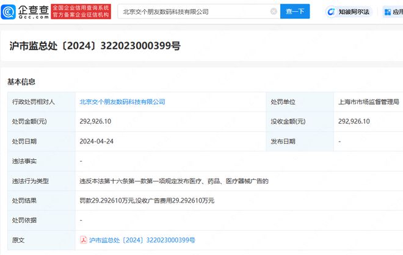Click the 处罚日期 label cell
The height and width of the screenshot is (255, 403).
click(42, 142)
